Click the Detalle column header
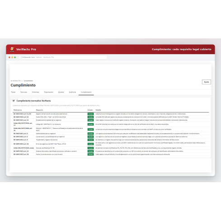 (98, 110)
